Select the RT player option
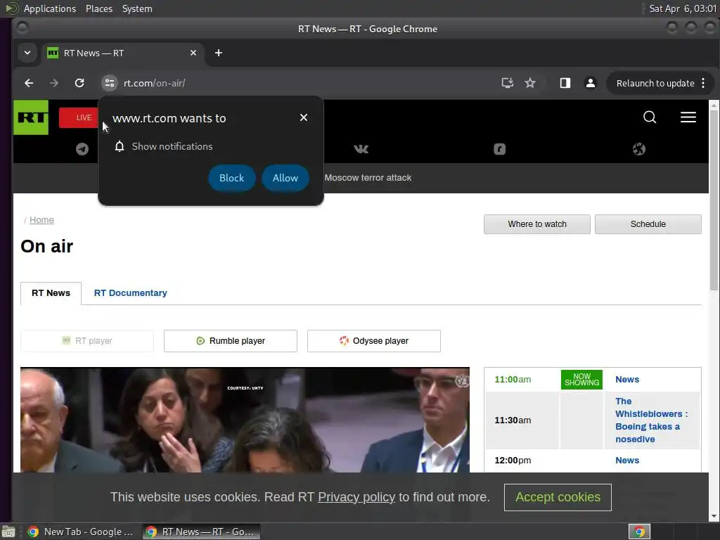Screen dimensions: 720x540 pos(87,341)
